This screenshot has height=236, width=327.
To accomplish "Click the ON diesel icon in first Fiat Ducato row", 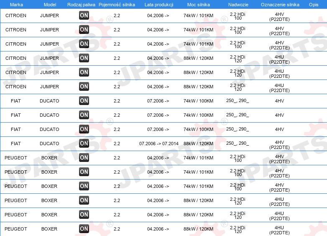I will coord(84,100).
